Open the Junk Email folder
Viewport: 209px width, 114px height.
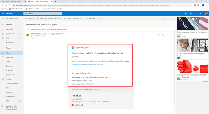(12, 57)
